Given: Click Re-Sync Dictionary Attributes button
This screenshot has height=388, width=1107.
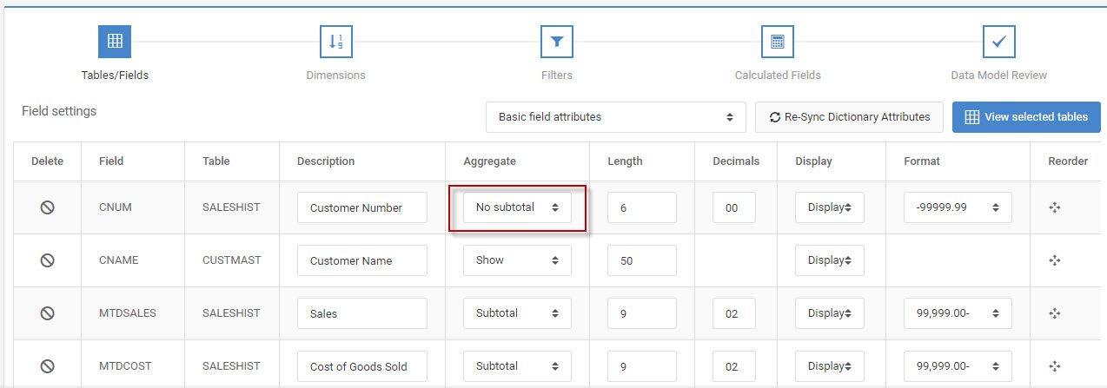Looking at the screenshot, I should click(849, 117).
